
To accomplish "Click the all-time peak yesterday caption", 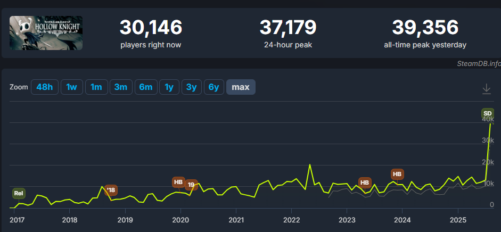I will [425, 45].
